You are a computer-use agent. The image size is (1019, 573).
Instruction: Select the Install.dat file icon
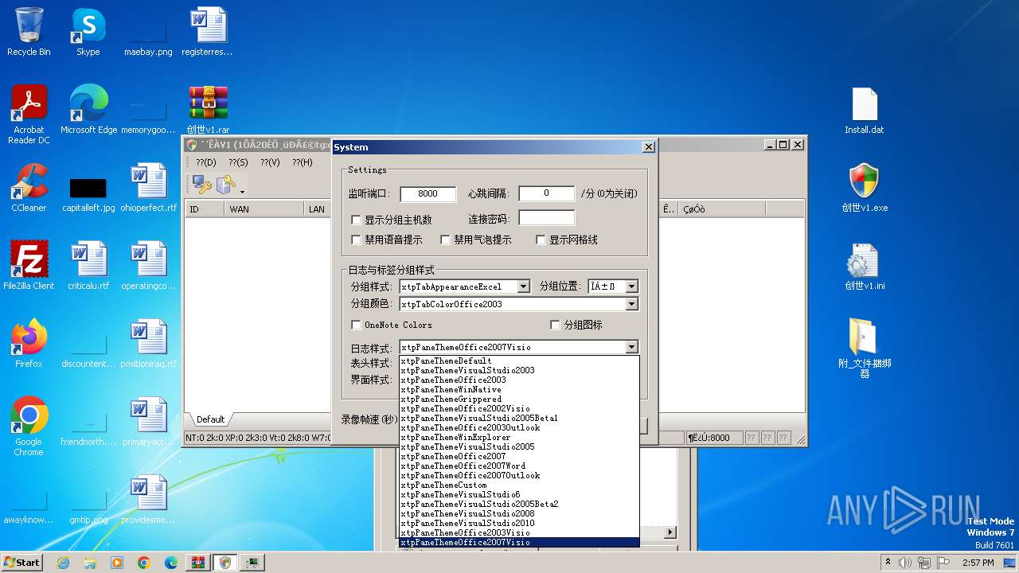[865, 110]
